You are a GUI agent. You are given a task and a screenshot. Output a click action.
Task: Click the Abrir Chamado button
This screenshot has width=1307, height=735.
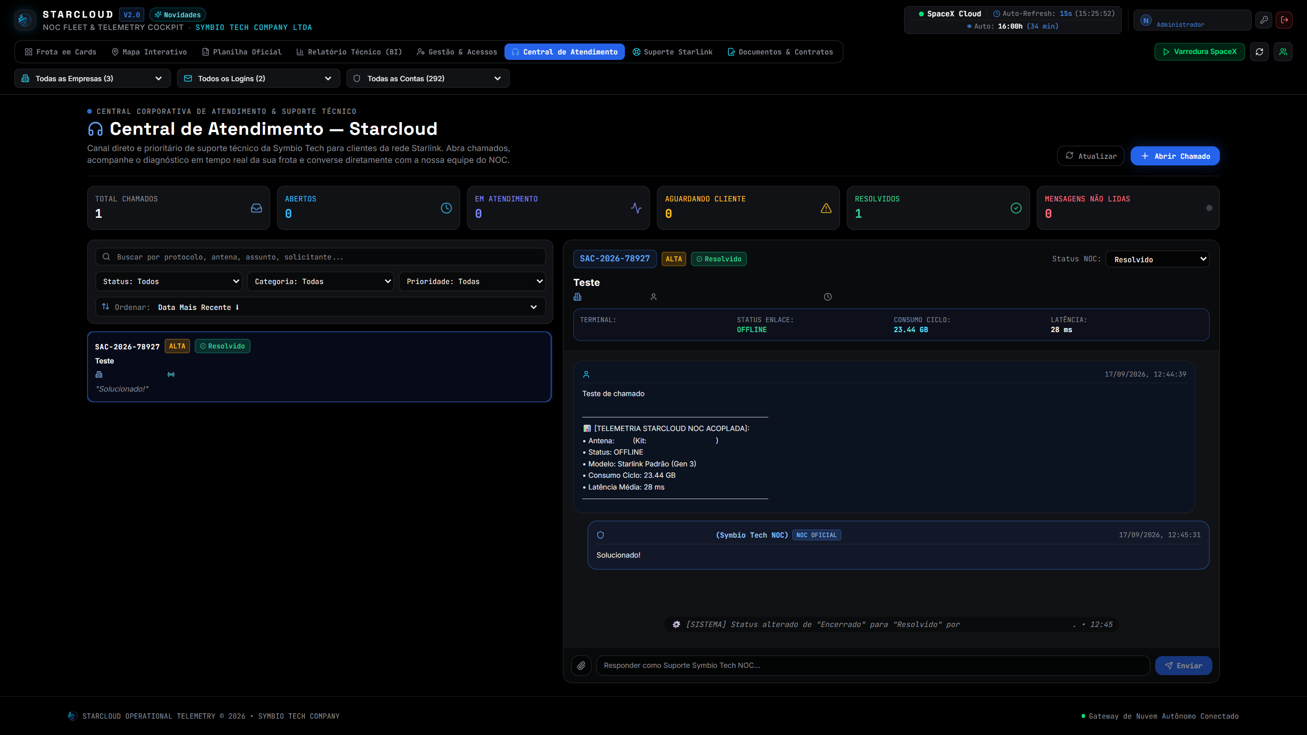tap(1175, 156)
